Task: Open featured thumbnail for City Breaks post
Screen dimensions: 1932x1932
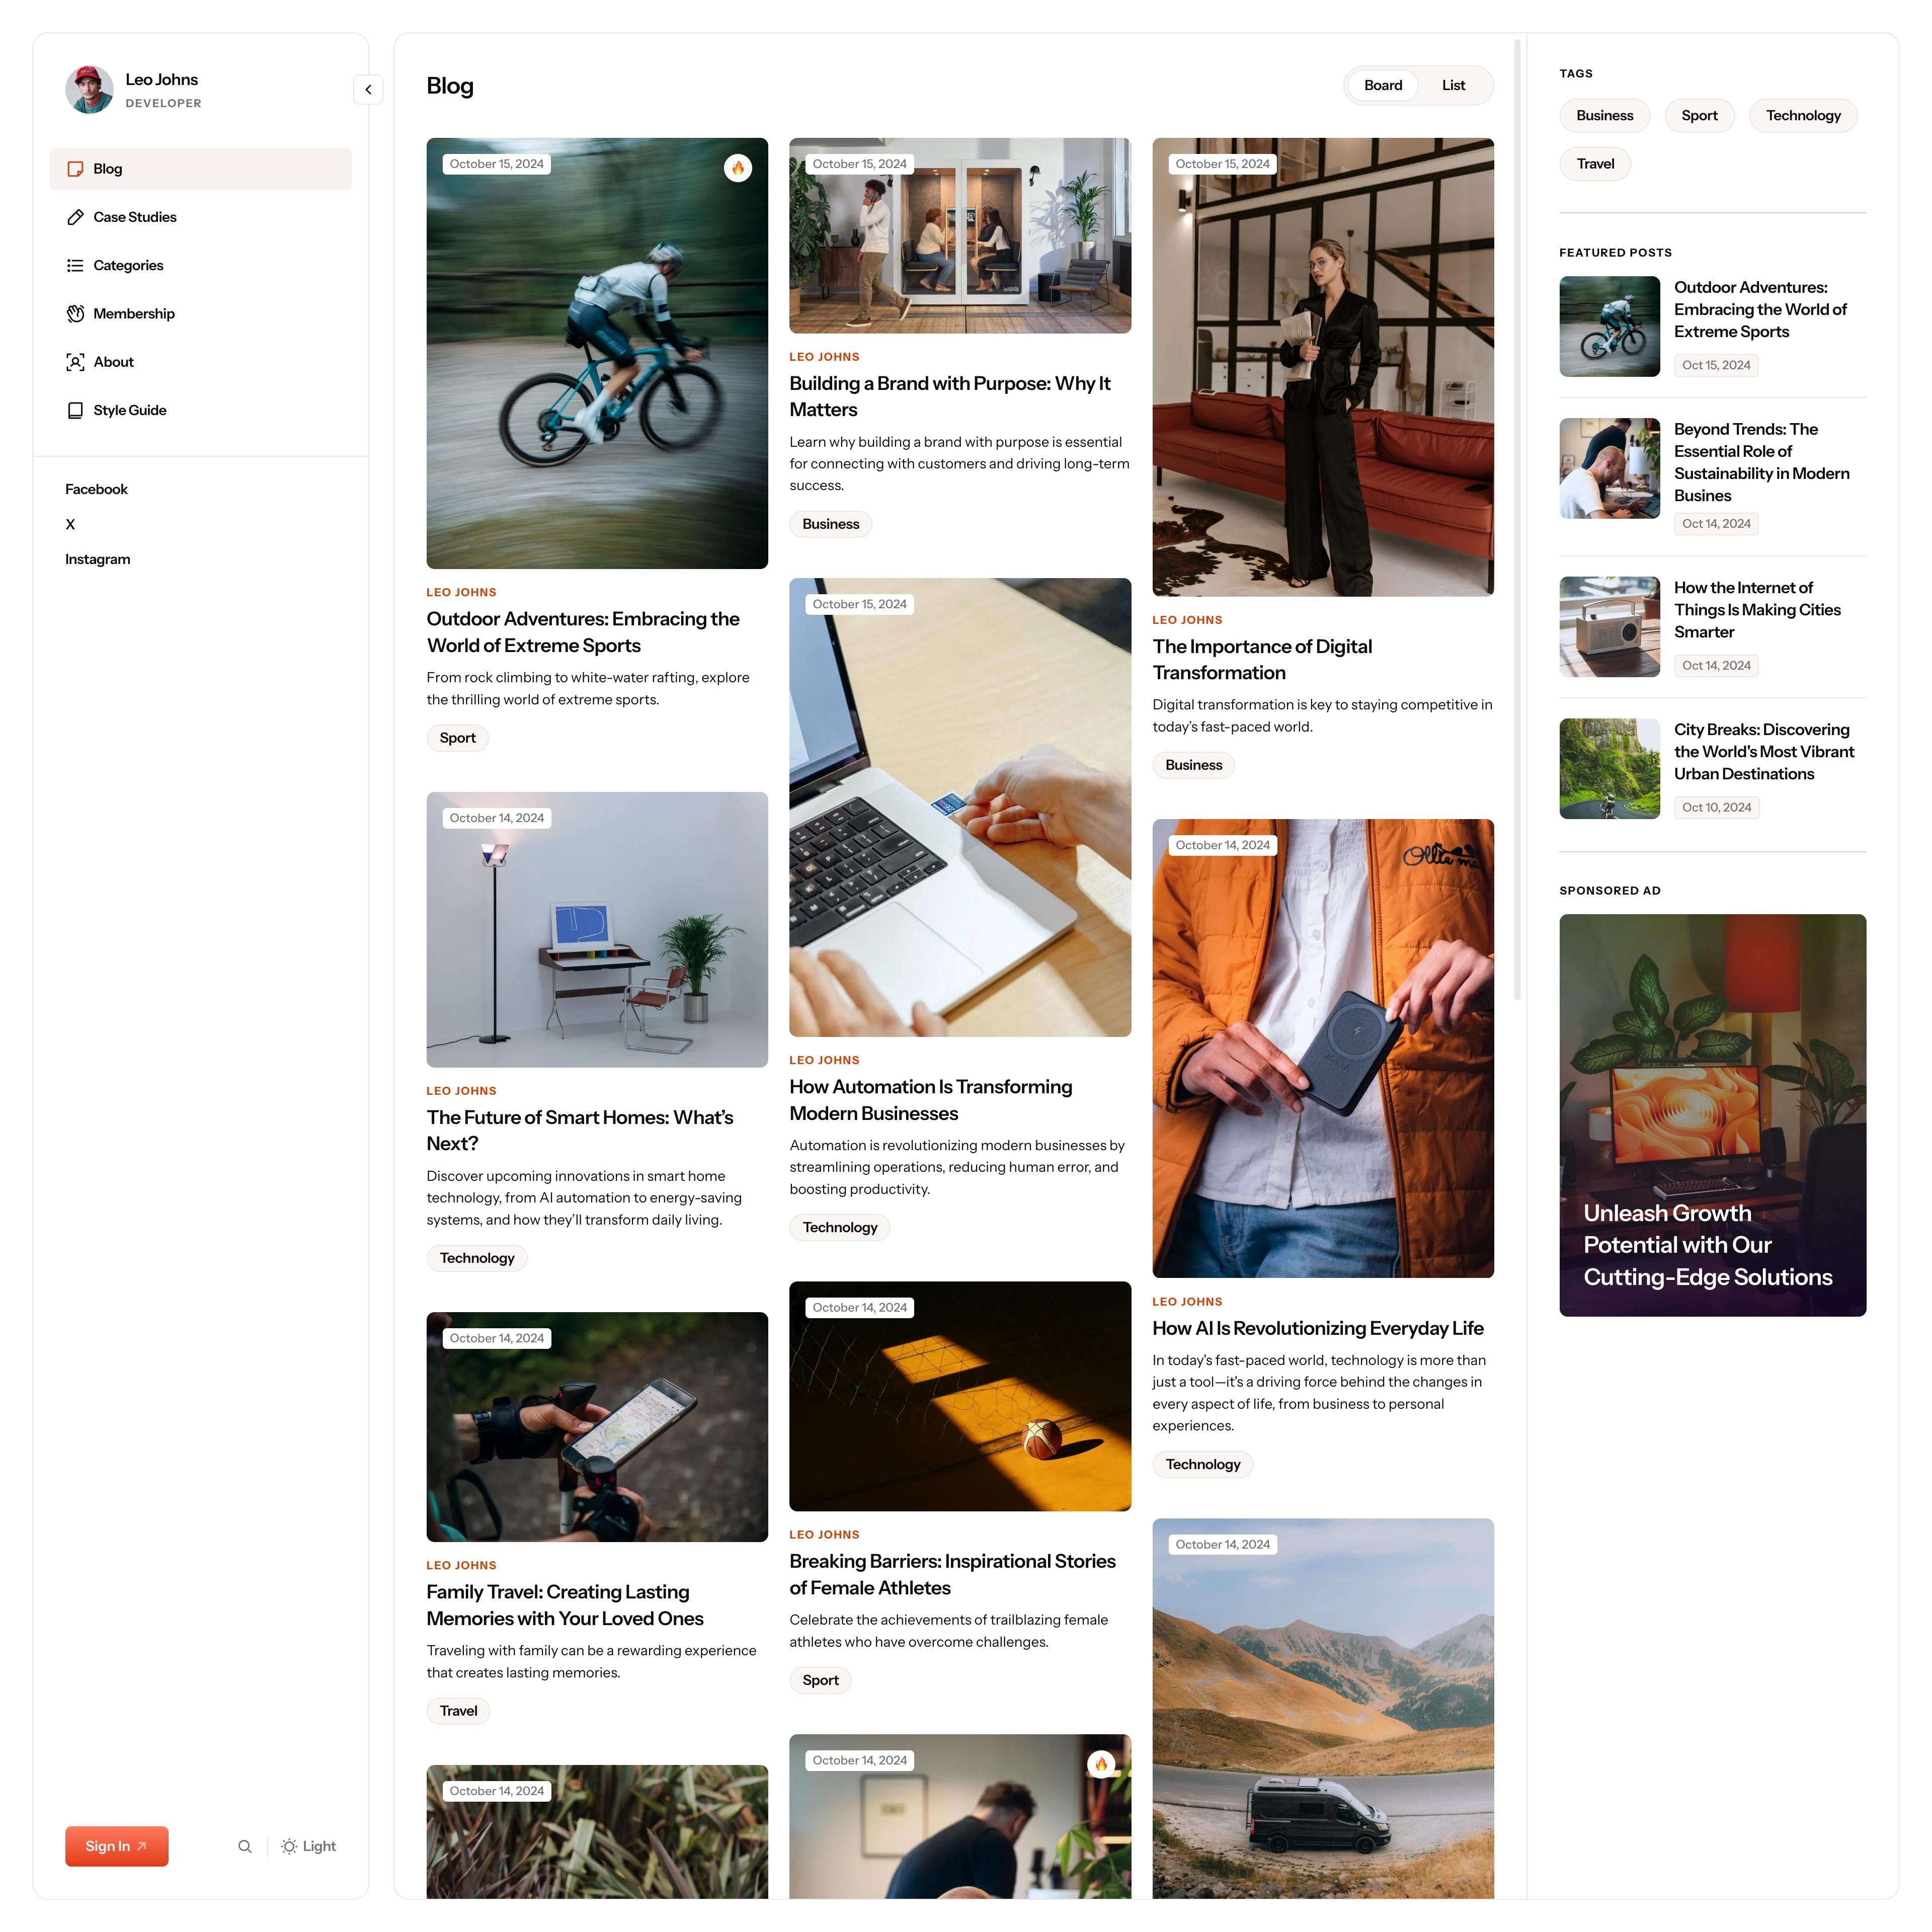Action: (1609, 768)
